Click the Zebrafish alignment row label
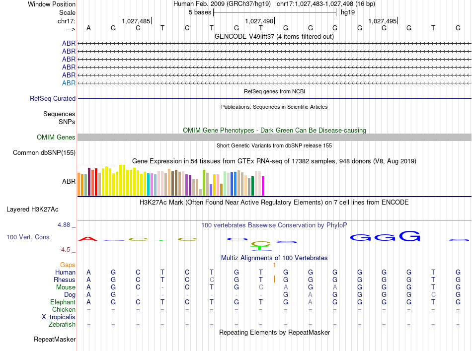472x351 pixels. click(x=62, y=325)
